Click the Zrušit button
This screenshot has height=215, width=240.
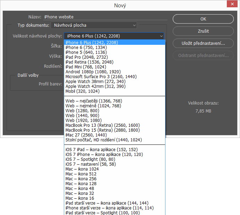point(203,31)
